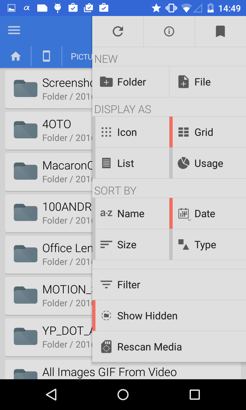Switch display mode to List

pyautogui.click(x=126, y=163)
